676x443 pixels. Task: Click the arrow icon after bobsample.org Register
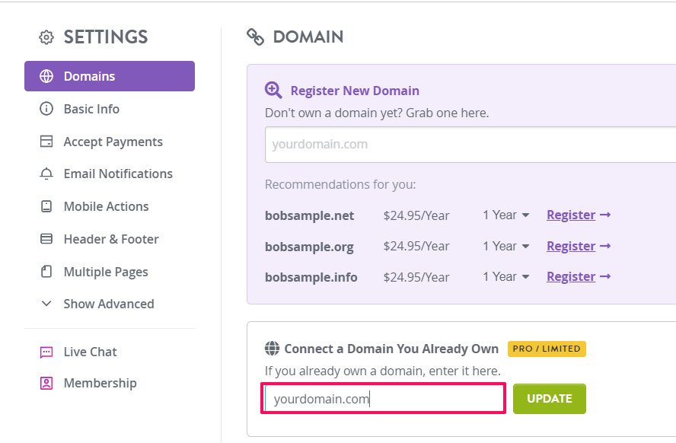pyautogui.click(x=605, y=246)
